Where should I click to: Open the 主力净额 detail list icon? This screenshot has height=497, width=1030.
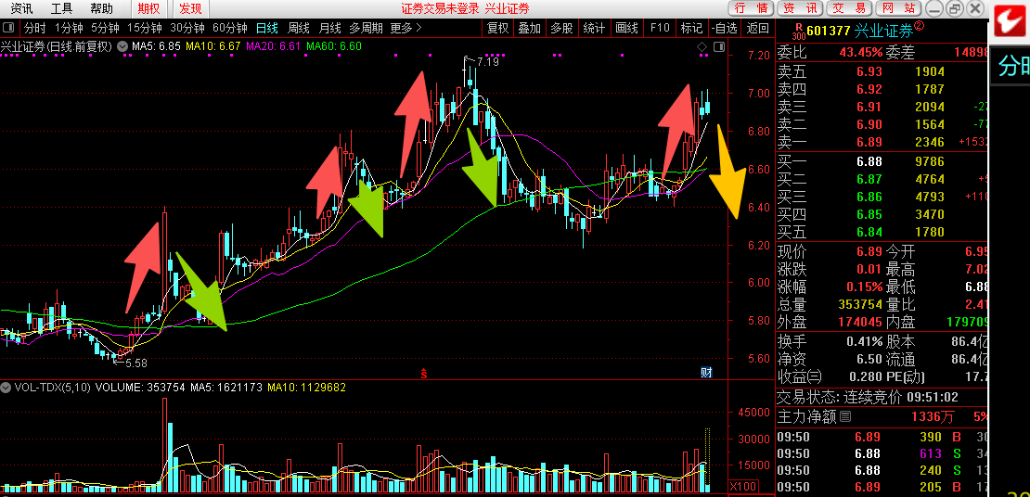[845, 416]
